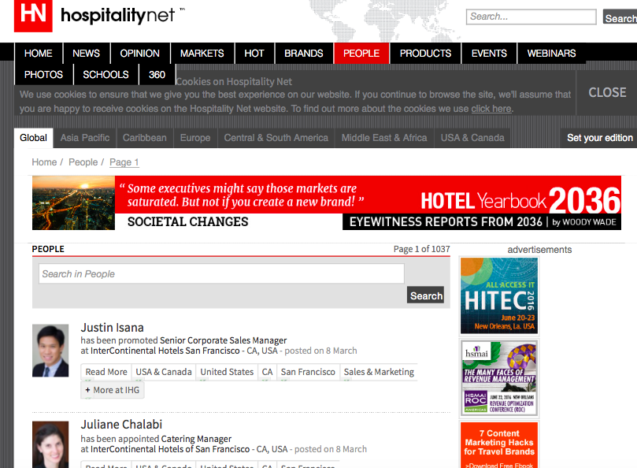
Task: Open the Justin Isana headline
Action: pyautogui.click(x=112, y=328)
